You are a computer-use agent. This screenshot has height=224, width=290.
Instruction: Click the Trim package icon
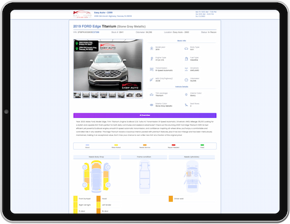(152, 94)
